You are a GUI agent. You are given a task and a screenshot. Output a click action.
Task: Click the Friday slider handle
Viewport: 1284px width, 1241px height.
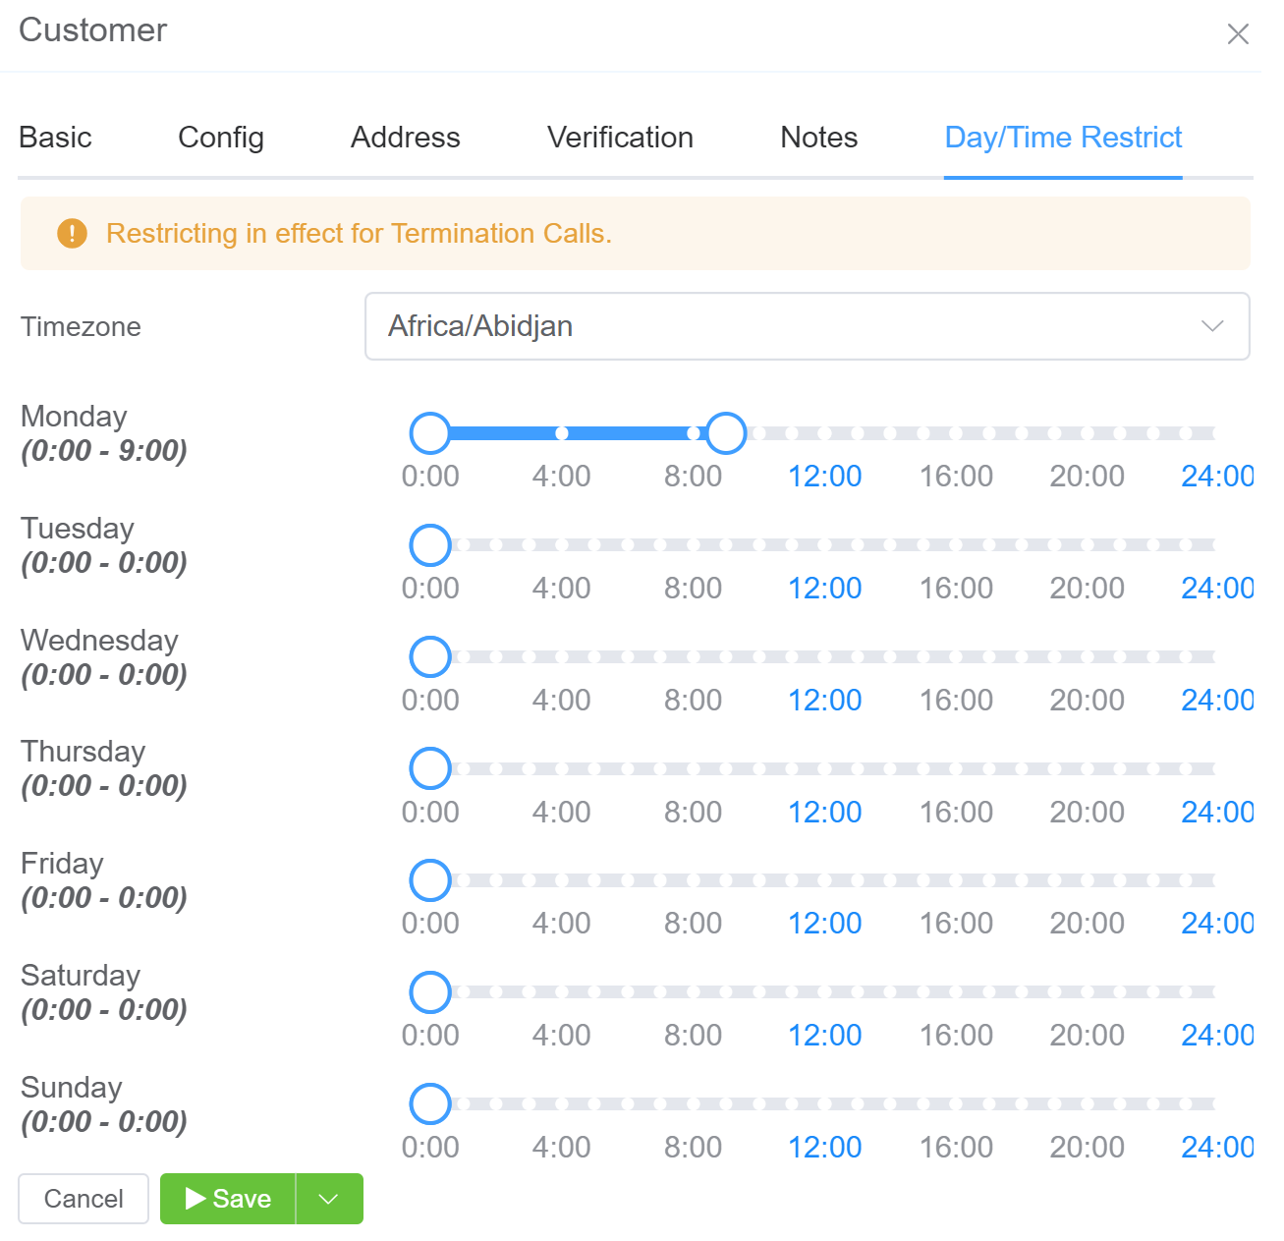(x=430, y=880)
